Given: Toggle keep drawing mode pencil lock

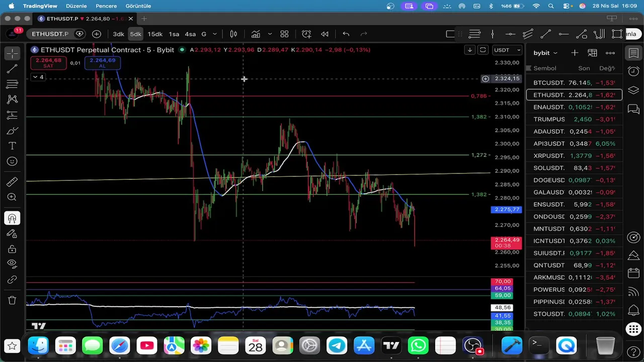Looking at the screenshot, I should 12,234.
